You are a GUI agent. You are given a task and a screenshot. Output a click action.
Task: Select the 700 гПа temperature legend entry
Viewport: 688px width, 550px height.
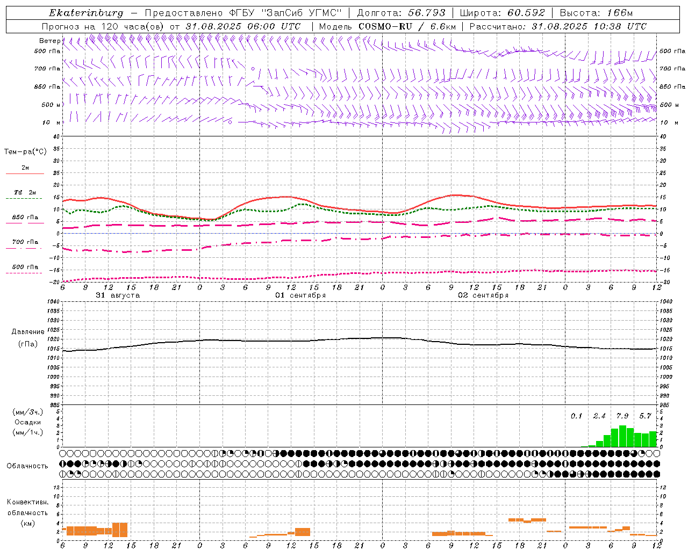pos(25,242)
